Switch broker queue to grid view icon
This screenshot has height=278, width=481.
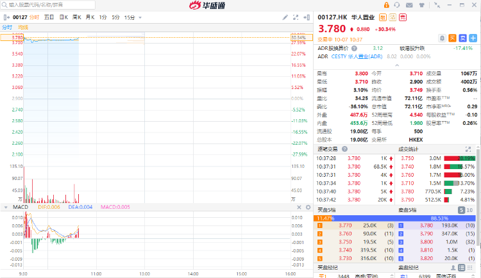(470, 268)
